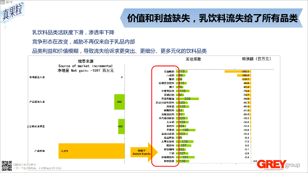
Task: Click the -2.4 value
Action: tap(247, 157)
